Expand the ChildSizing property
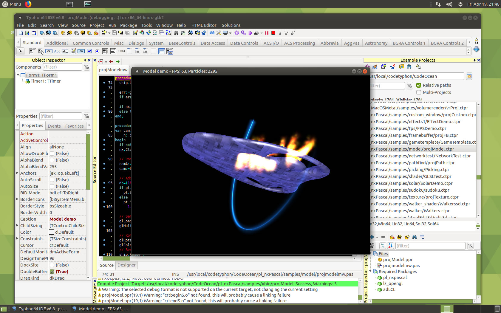This screenshot has height=313, width=501. 17,225
